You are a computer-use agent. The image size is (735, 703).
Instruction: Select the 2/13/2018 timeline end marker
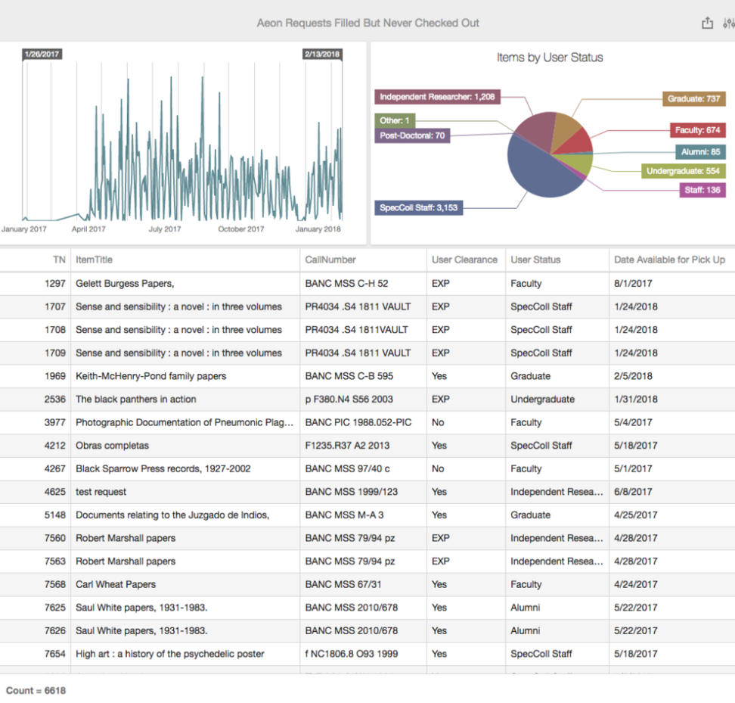pos(321,54)
